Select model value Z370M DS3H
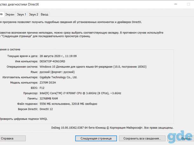This screenshot has height=145, width=194. (x=48, y=83)
